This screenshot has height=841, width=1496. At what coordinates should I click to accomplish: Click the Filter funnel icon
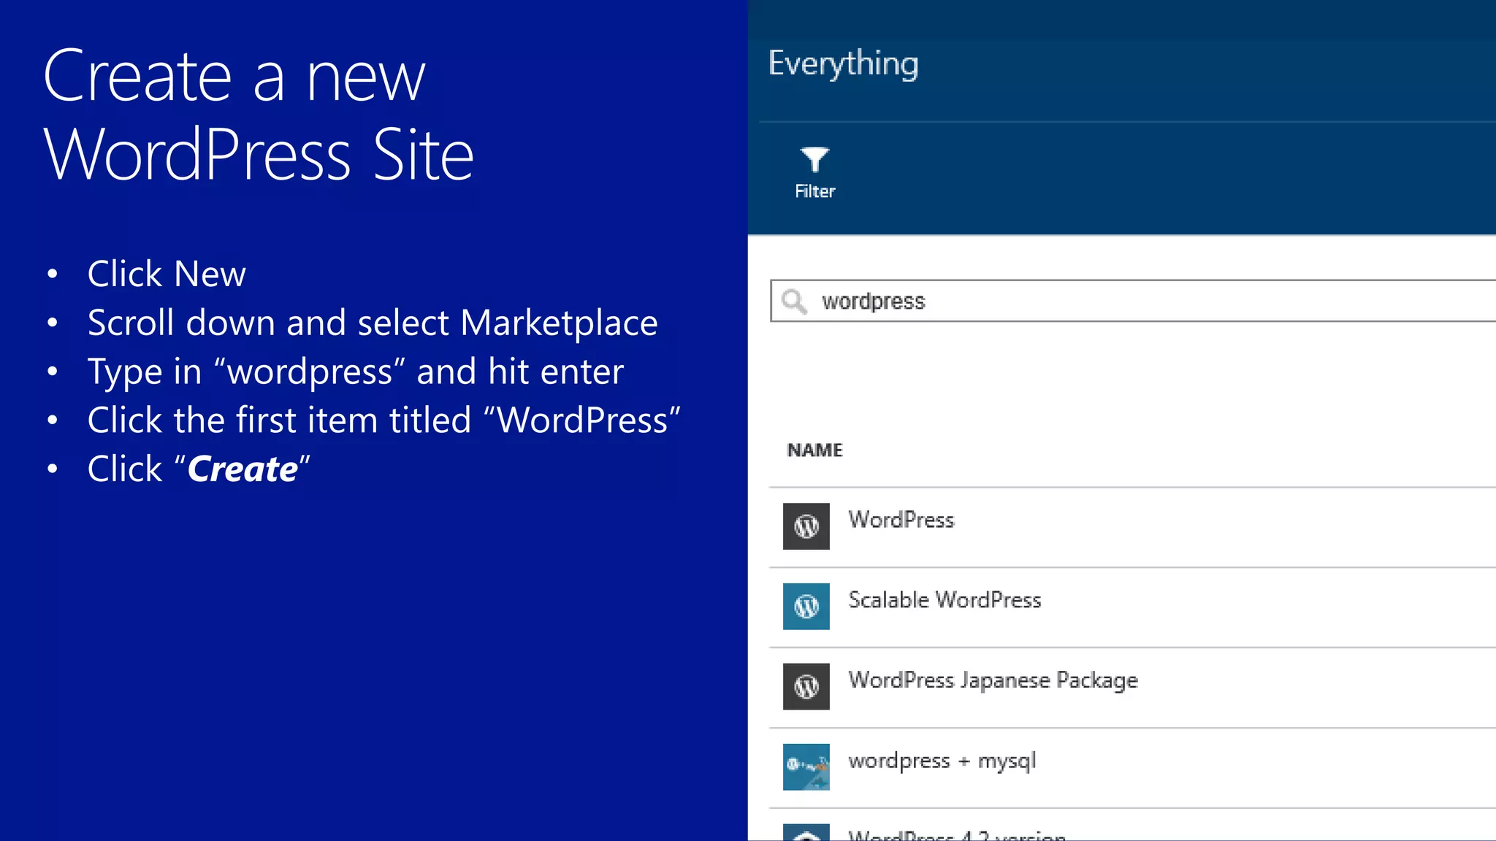pos(814,159)
